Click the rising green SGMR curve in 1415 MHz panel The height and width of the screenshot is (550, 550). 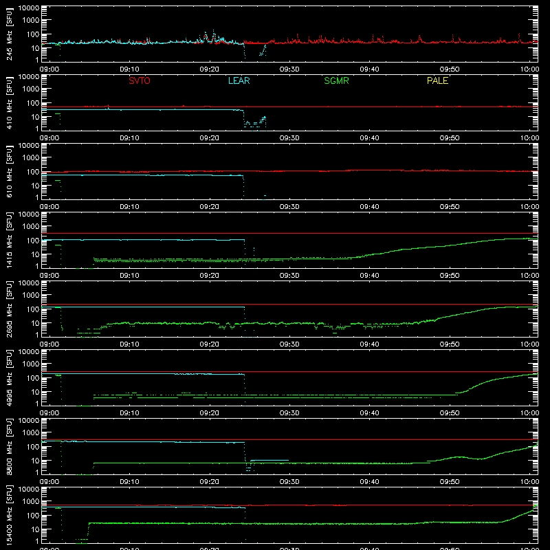(x=445, y=246)
